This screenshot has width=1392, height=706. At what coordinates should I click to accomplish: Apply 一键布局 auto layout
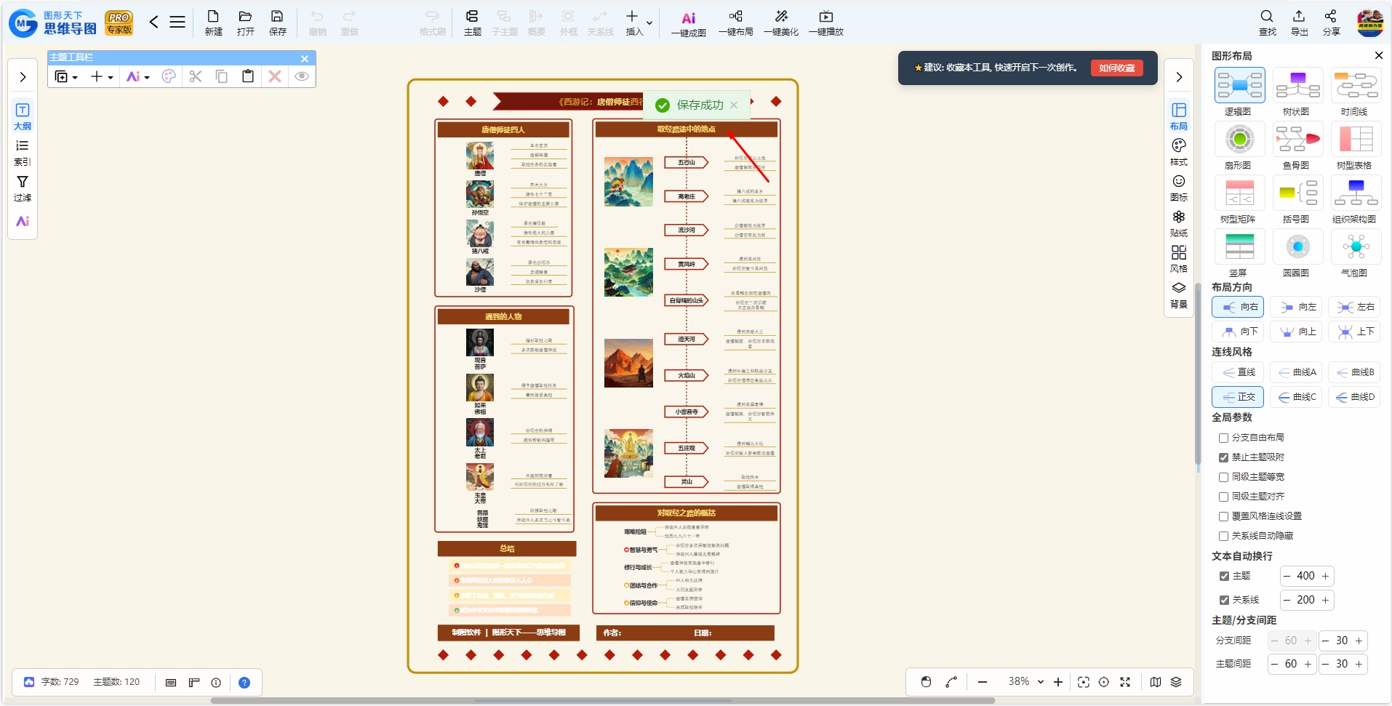coord(735,23)
